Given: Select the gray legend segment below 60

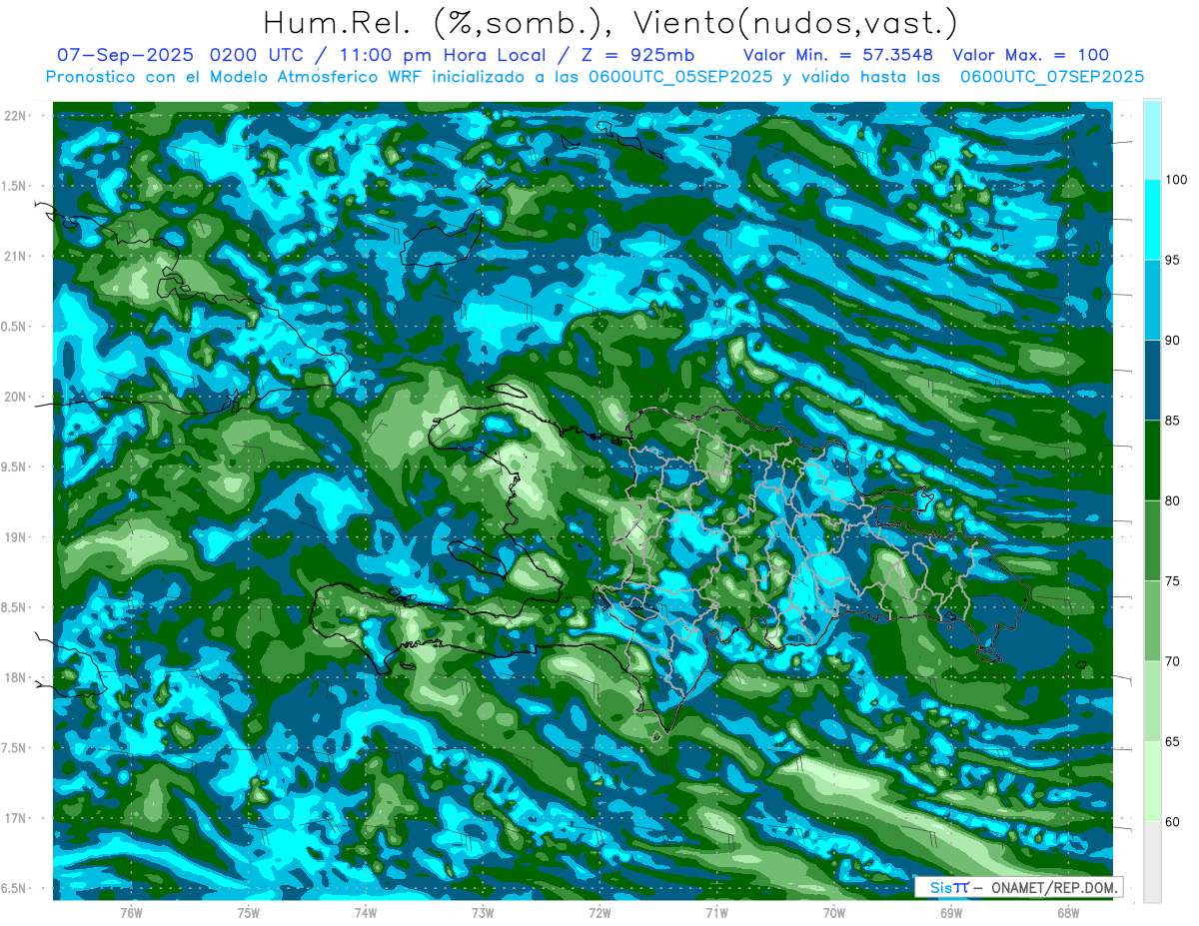Looking at the screenshot, I should tap(1152, 862).
